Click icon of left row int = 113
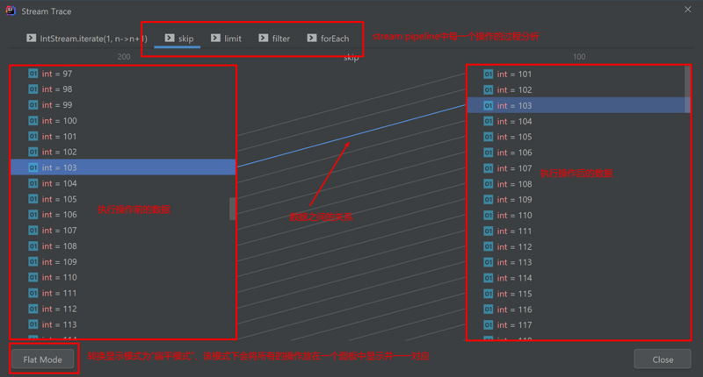Image resolution: width=703 pixels, height=377 pixels. pos(33,324)
